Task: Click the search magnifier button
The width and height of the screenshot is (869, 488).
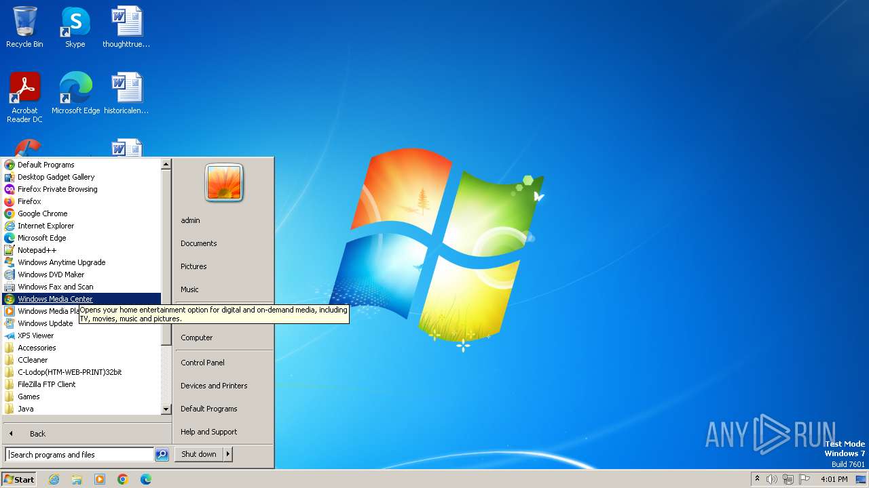Action: pos(162,455)
